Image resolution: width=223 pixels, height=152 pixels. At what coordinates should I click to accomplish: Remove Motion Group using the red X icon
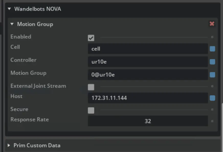[x=212, y=24]
